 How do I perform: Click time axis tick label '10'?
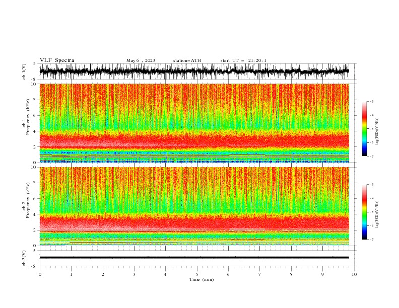[354, 274]
